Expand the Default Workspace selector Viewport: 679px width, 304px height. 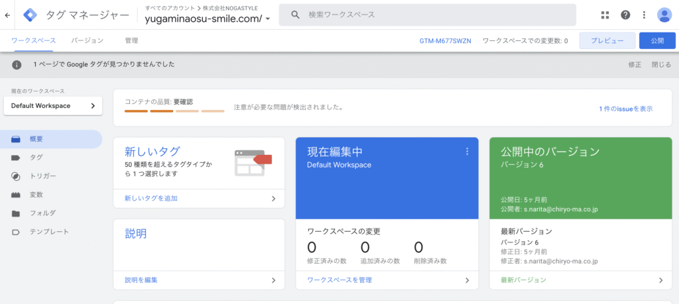(x=53, y=106)
